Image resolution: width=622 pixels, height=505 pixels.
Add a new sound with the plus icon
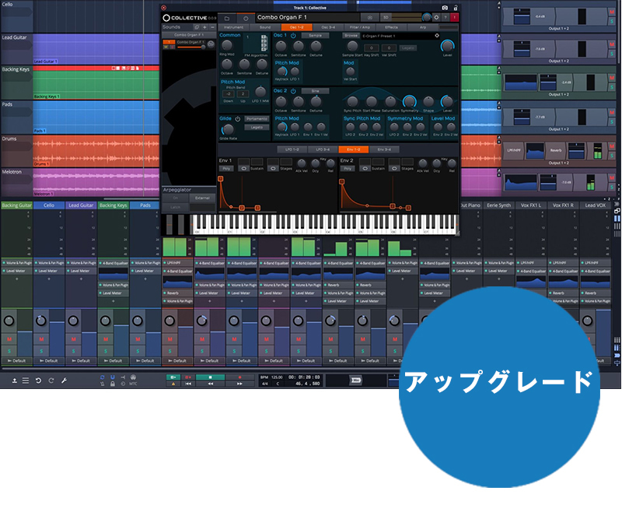pyautogui.click(x=204, y=27)
